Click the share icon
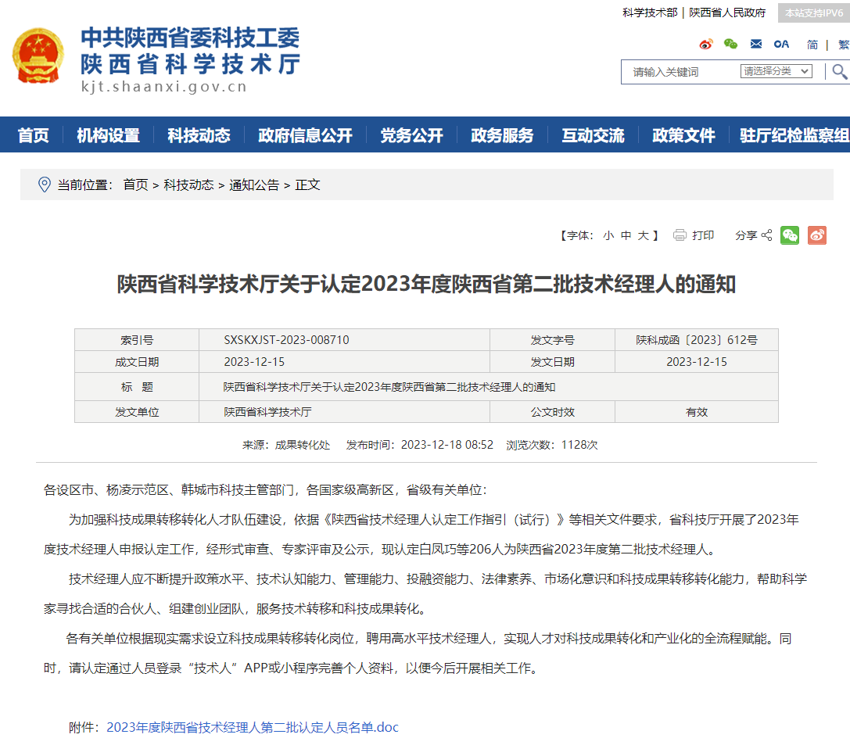 [766, 235]
